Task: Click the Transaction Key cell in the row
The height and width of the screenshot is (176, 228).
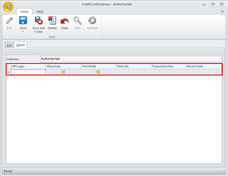Action: coord(168,72)
